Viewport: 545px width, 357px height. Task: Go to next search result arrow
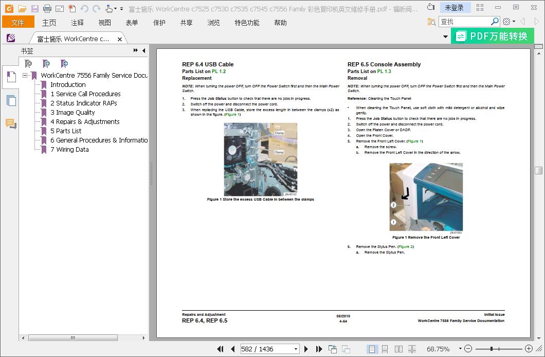537,22
